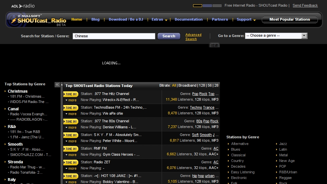
Task: Open the Choose a genre dropdown
Action: tap(276, 36)
